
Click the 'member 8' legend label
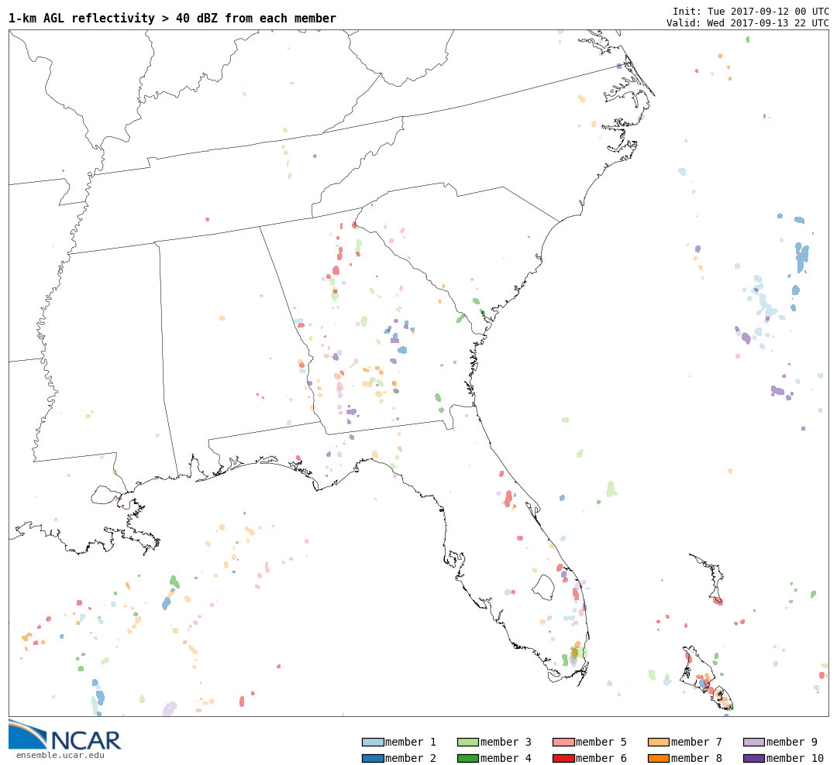pos(697,758)
